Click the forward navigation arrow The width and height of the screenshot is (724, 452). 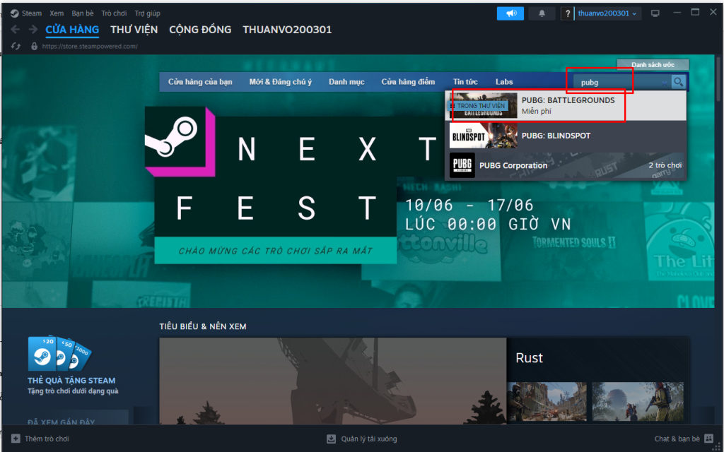click(x=33, y=30)
